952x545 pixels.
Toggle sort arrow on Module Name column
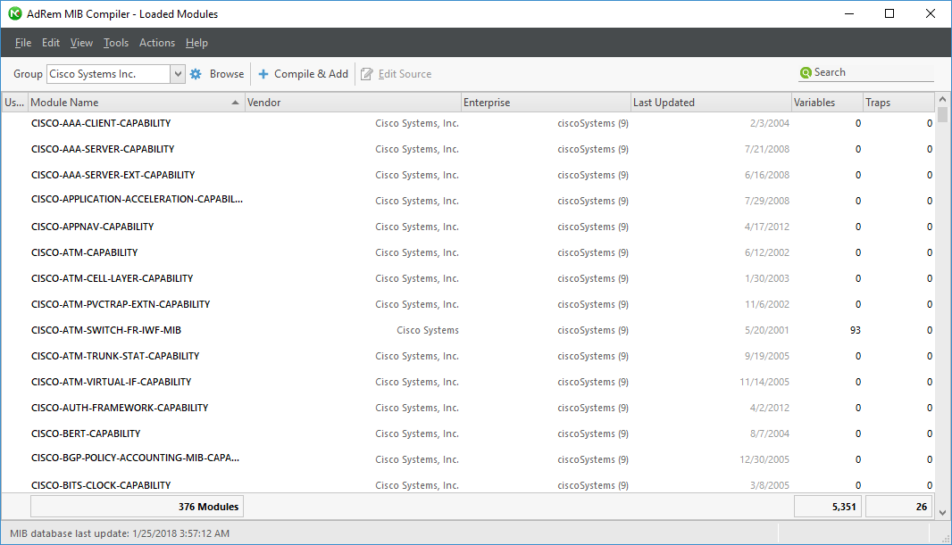point(235,103)
